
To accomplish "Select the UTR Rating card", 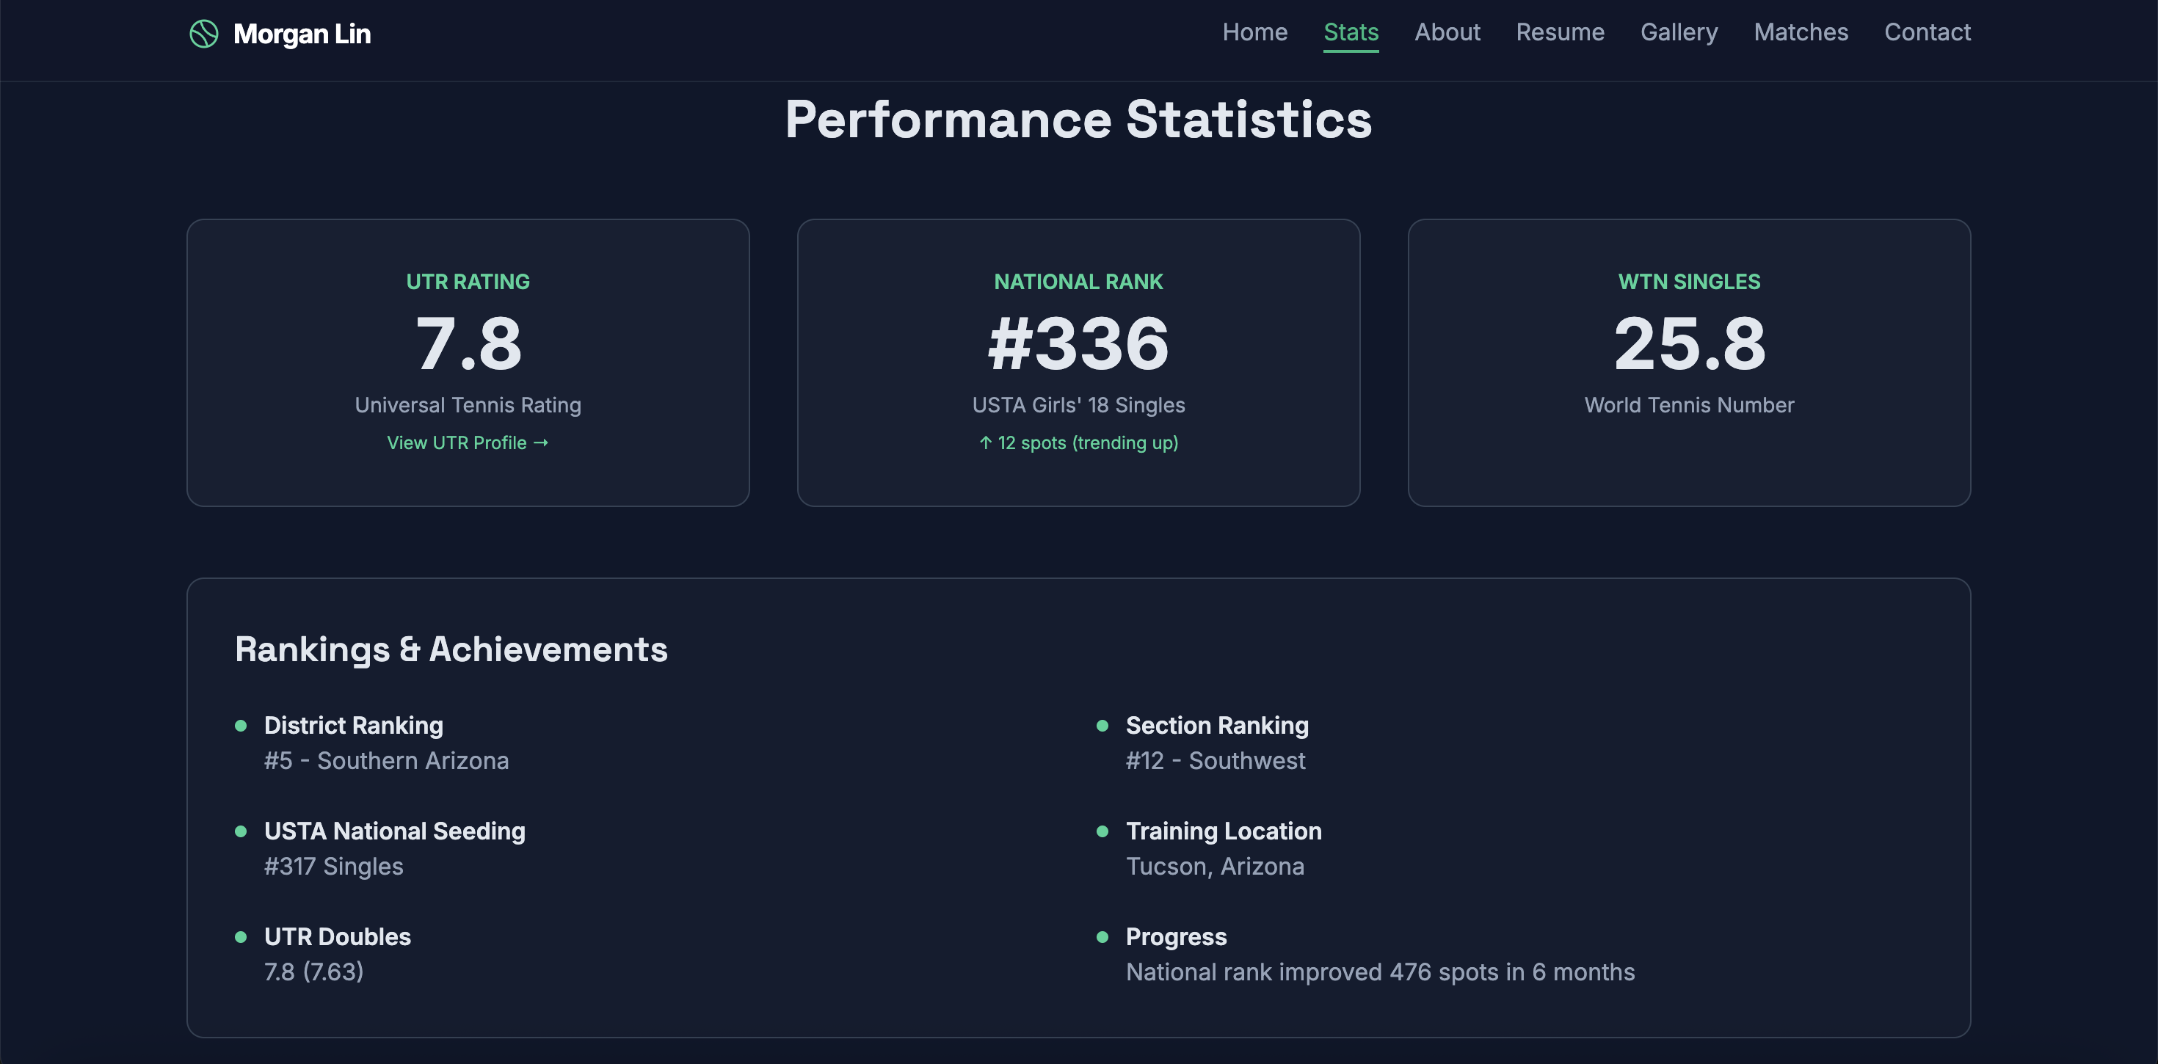I will (468, 362).
